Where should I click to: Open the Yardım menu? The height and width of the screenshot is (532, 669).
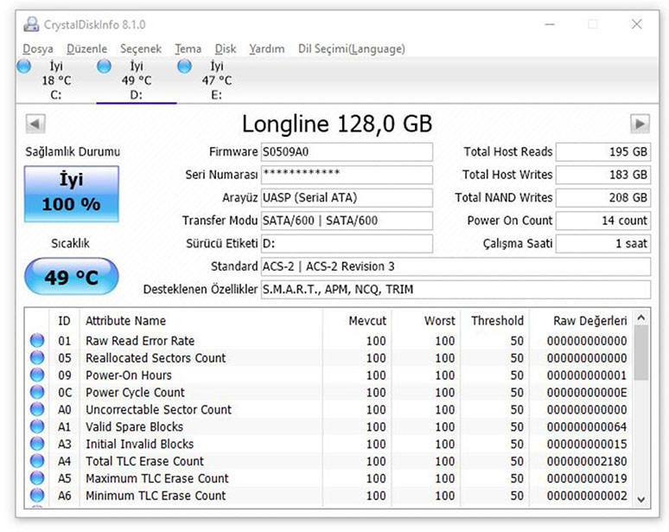267,49
